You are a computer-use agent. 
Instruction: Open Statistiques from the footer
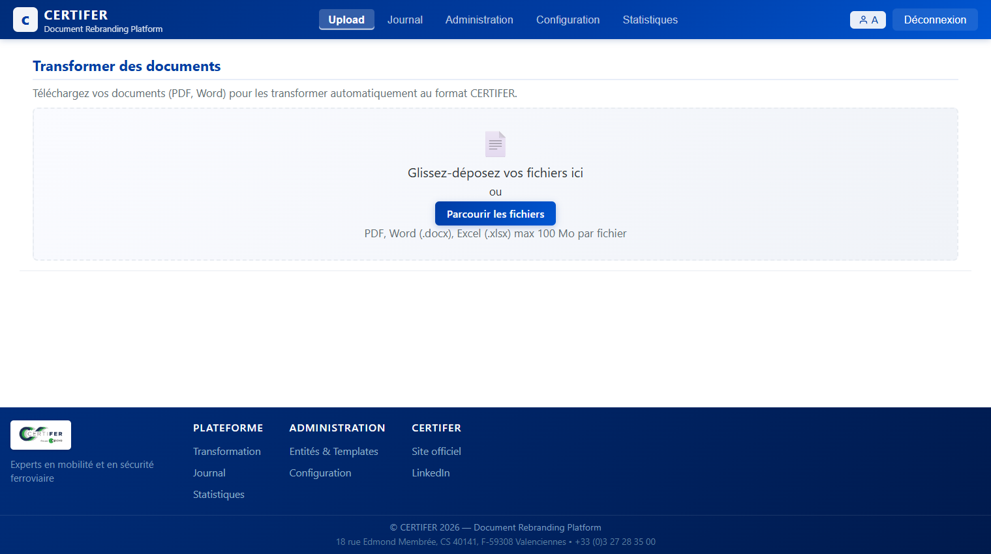tap(219, 494)
